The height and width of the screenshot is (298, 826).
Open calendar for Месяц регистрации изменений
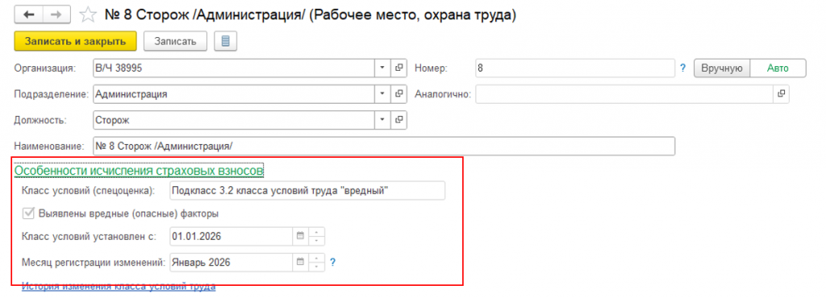300,262
